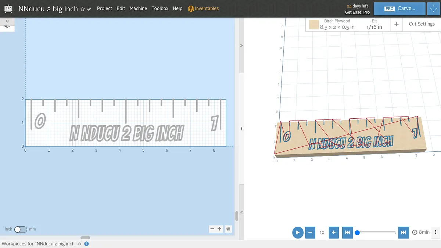Screen dimensions: 441x248
Task: Star the NNducu 2 big inch project
Action: point(83,9)
